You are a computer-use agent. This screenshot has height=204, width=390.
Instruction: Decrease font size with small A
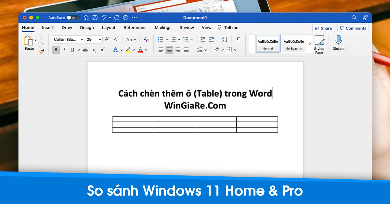click(116, 39)
